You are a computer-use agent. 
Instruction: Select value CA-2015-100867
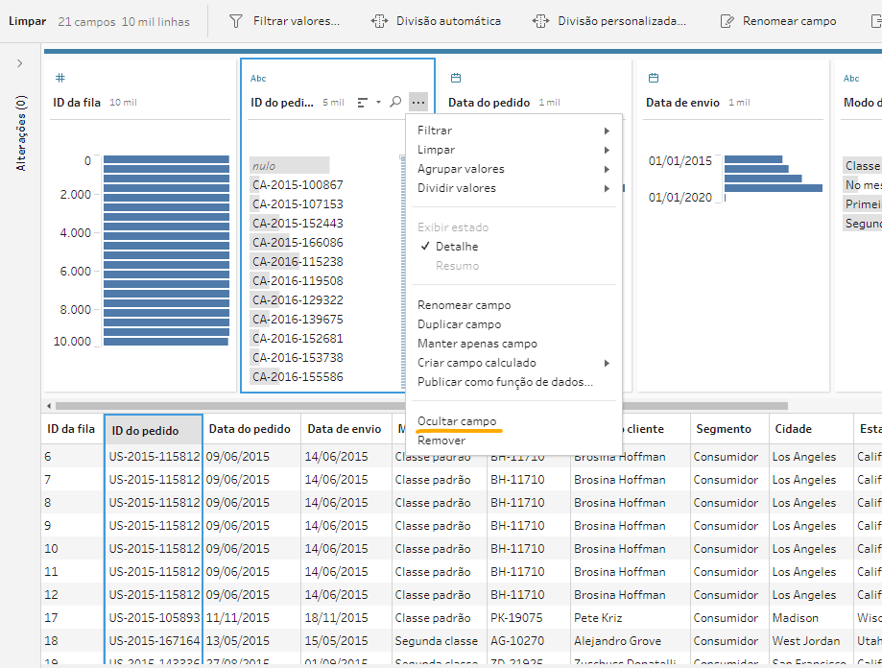[x=298, y=185]
